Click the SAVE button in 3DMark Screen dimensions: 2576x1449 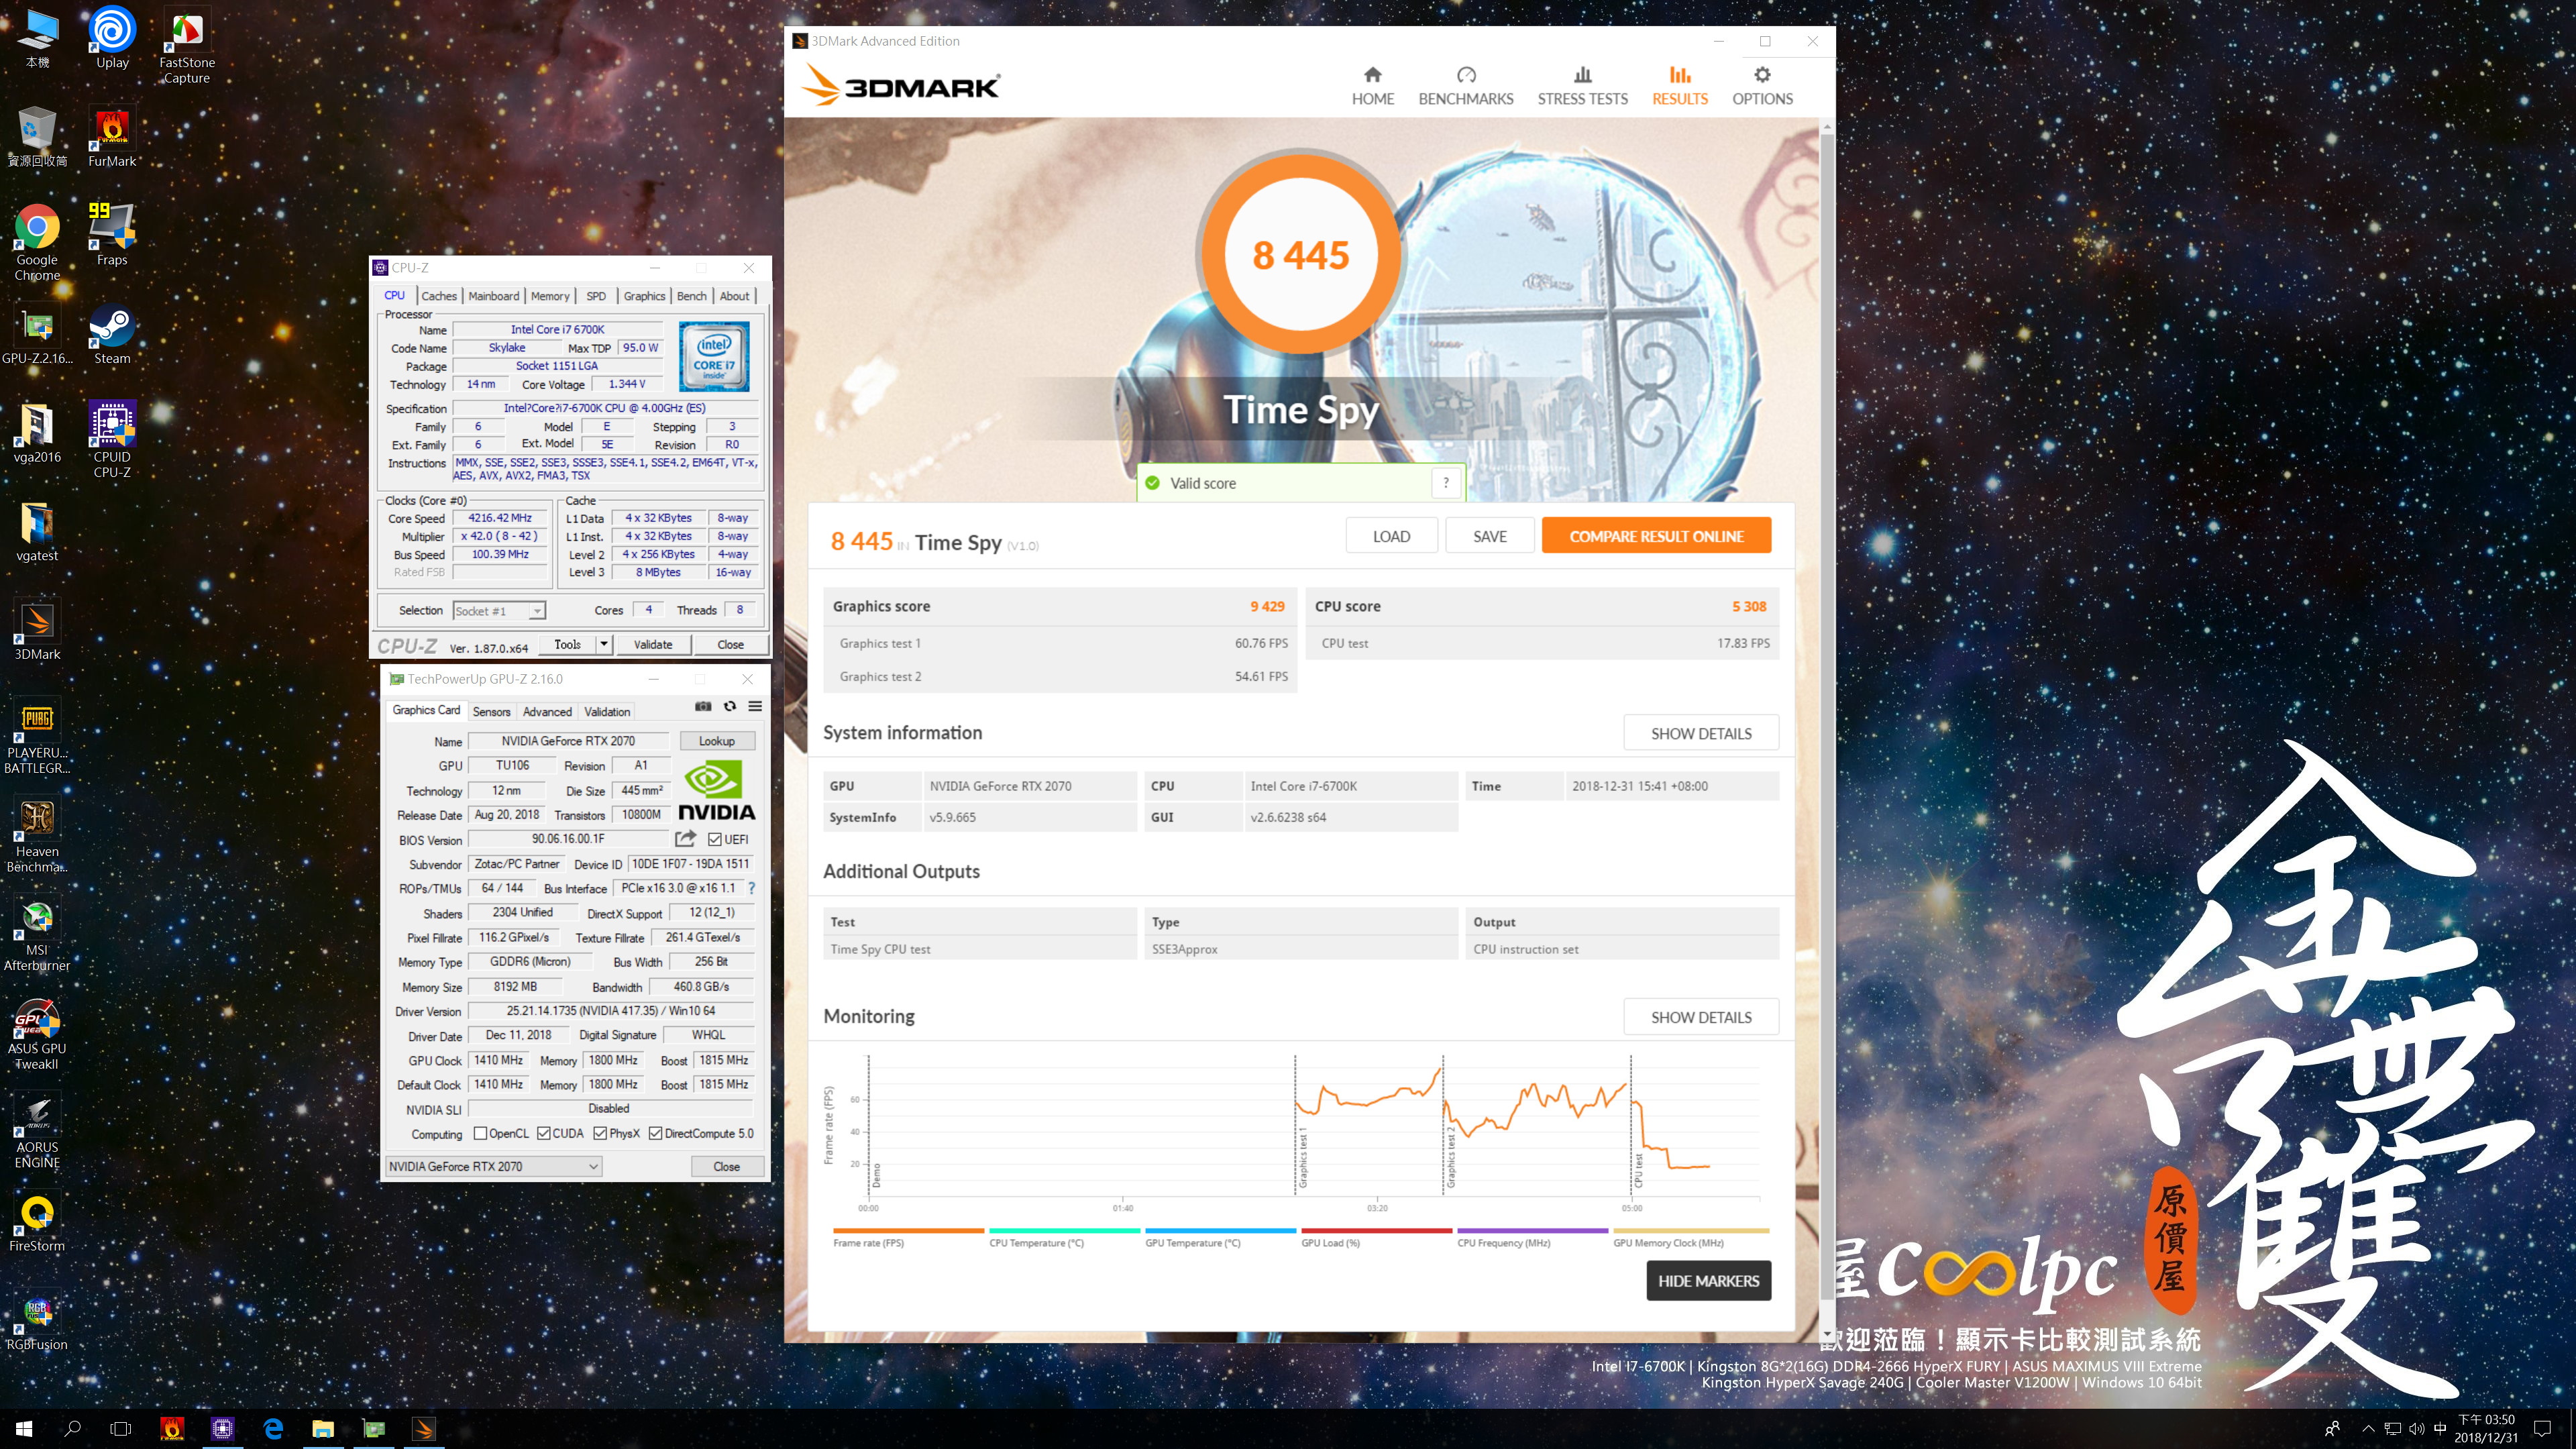[1490, 536]
